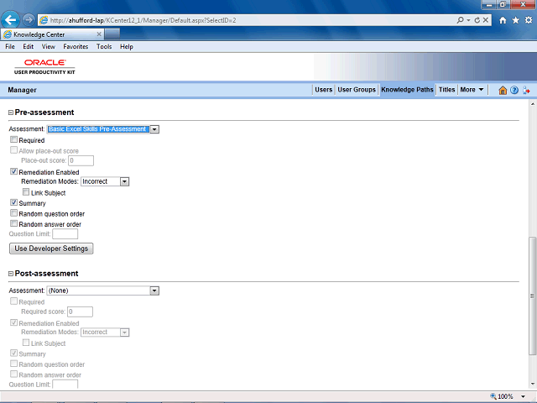This screenshot has height=403, width=537.
Task: Uncheck Pre-assessment Remediation Enabled
Action: (x=13, y=171)
